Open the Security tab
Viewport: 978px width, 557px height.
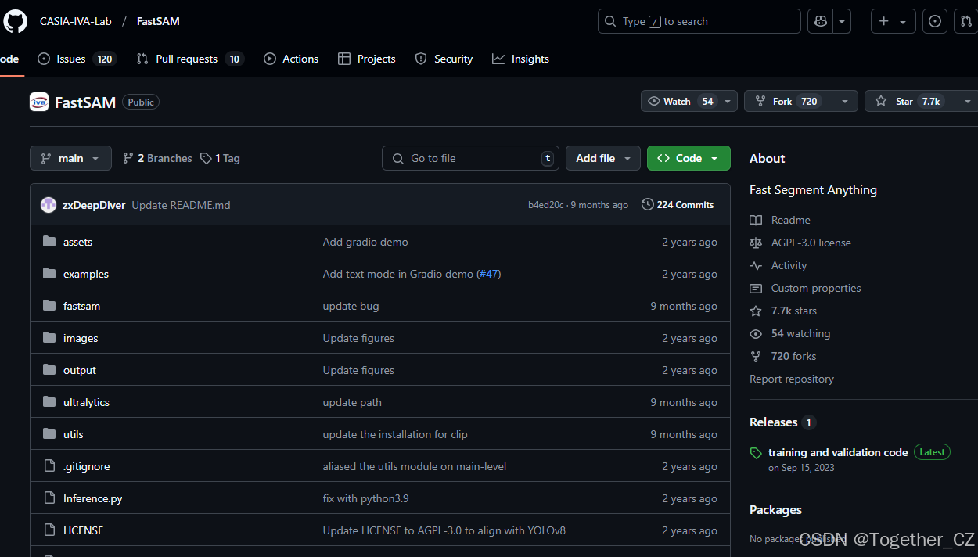pos(444,59)
